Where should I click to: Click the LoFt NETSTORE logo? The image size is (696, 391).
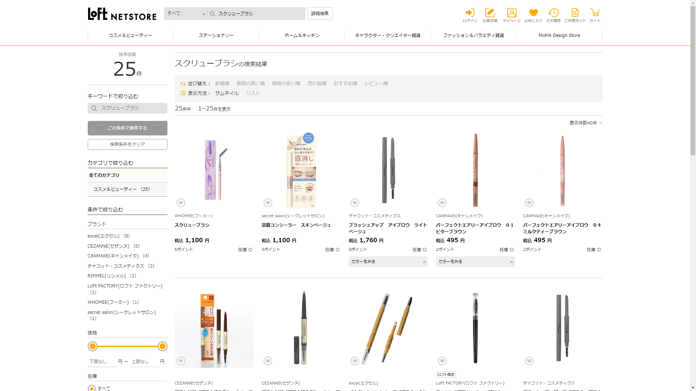coord(122,14)
